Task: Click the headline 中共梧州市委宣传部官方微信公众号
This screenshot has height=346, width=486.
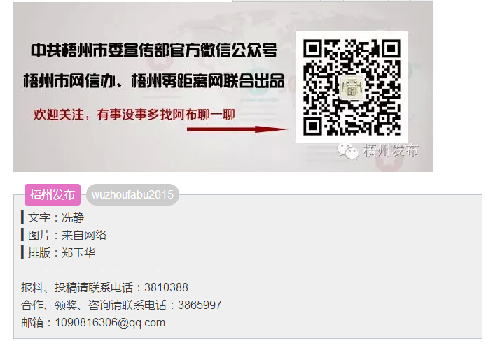Action: click(154, 50)
